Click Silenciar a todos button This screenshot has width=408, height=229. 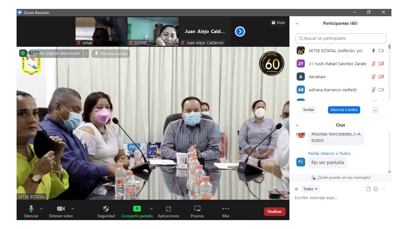coord(344,110)
